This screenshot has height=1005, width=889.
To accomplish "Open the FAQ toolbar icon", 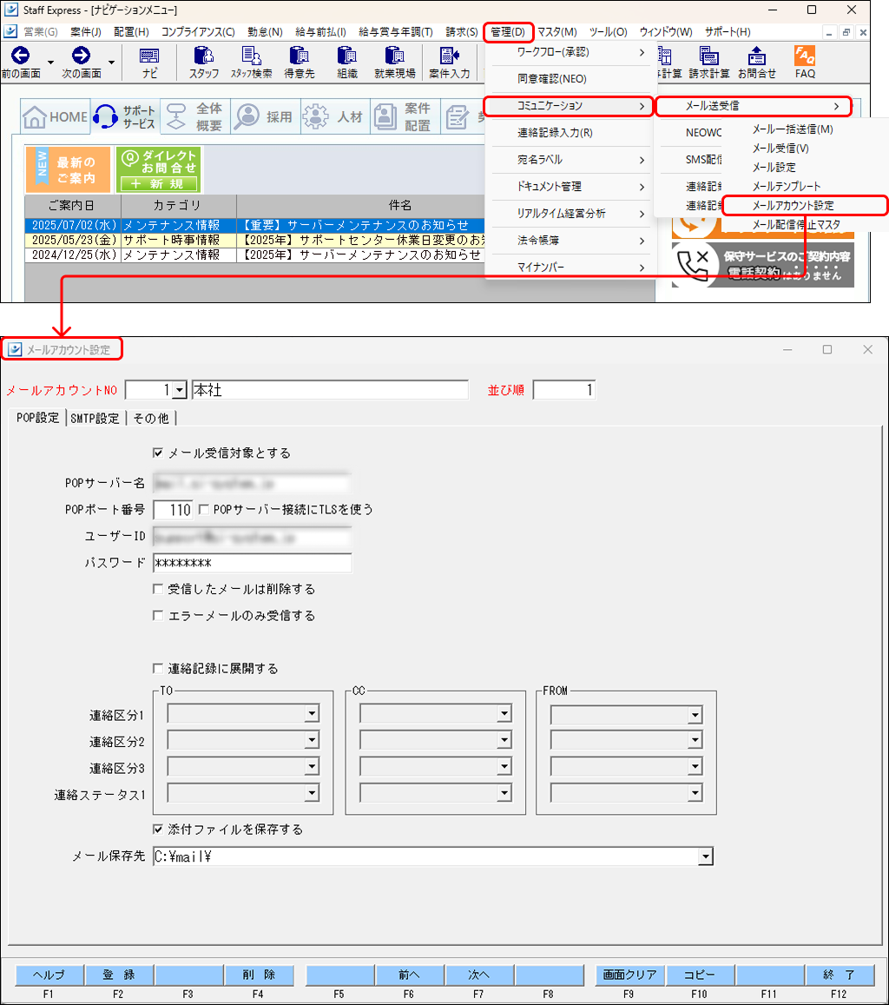I will 805,63.
